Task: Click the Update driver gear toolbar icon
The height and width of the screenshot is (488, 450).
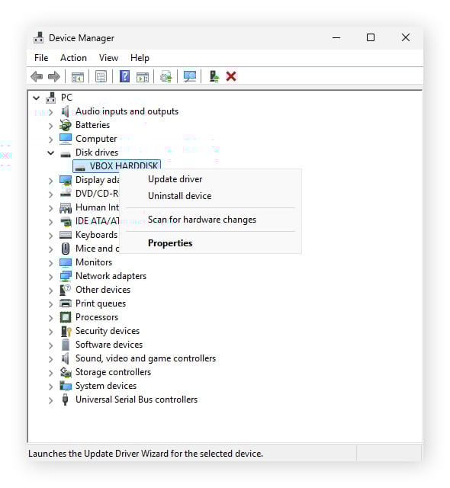Action: [x=166, y=76]
